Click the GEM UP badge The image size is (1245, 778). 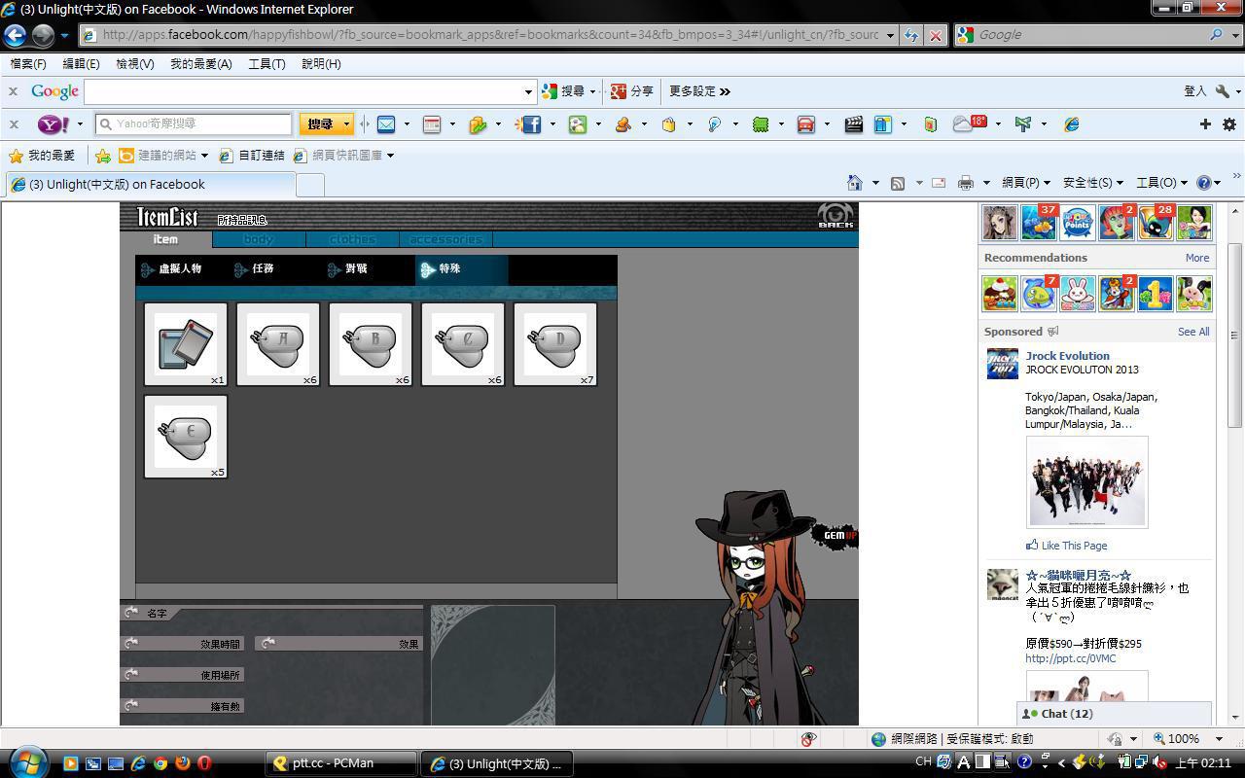(x=836, y=535)
